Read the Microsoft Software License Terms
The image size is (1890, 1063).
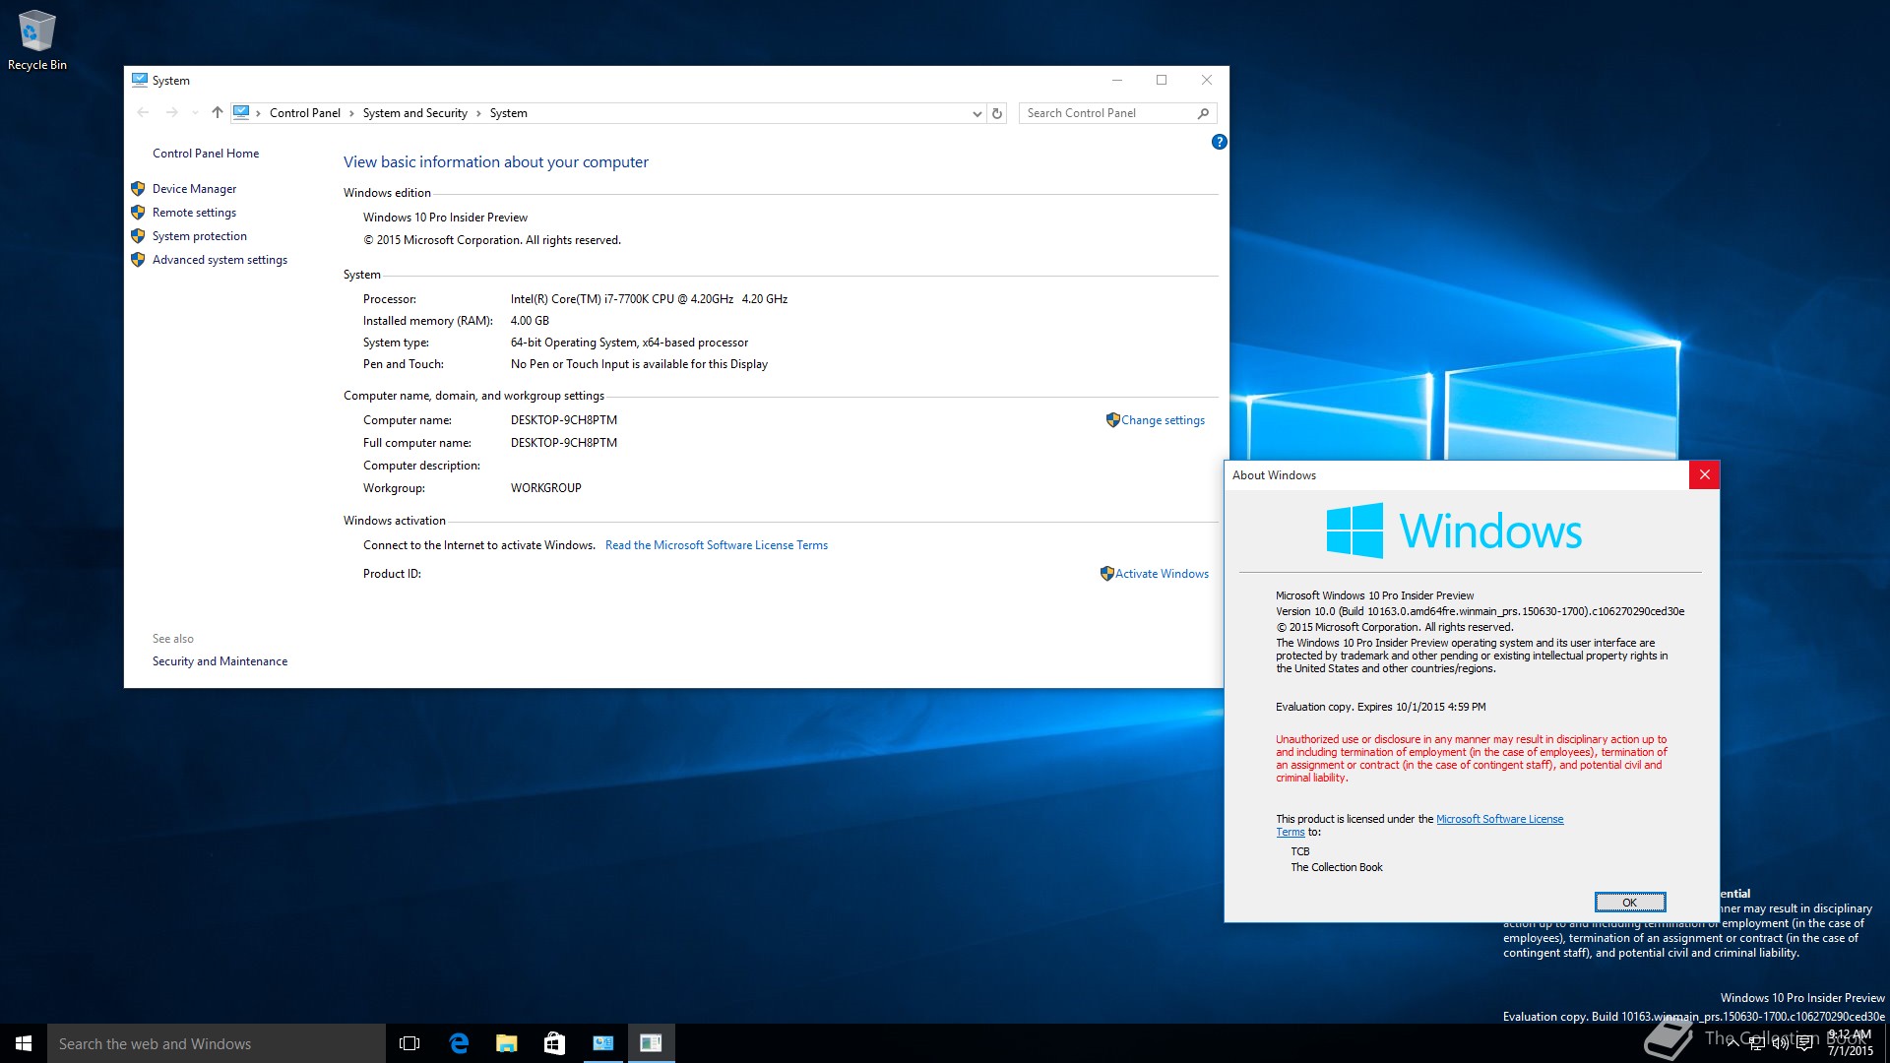[x=717, y=545]
